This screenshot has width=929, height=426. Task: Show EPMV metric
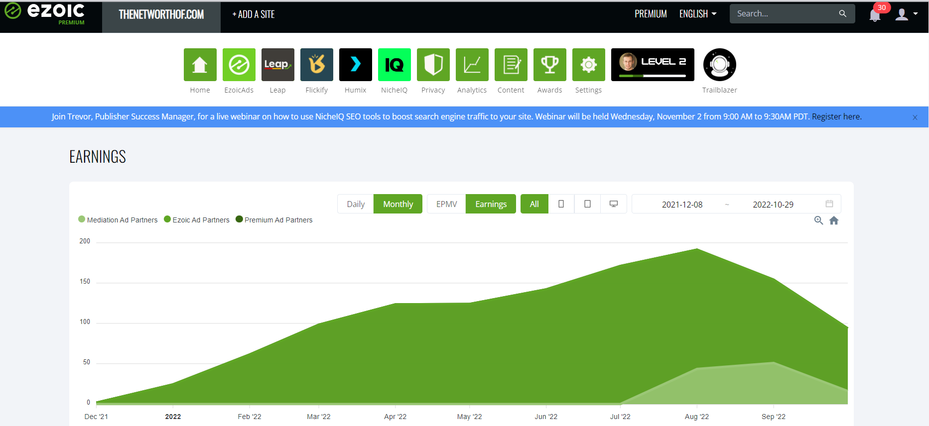(x=446, y=204)
